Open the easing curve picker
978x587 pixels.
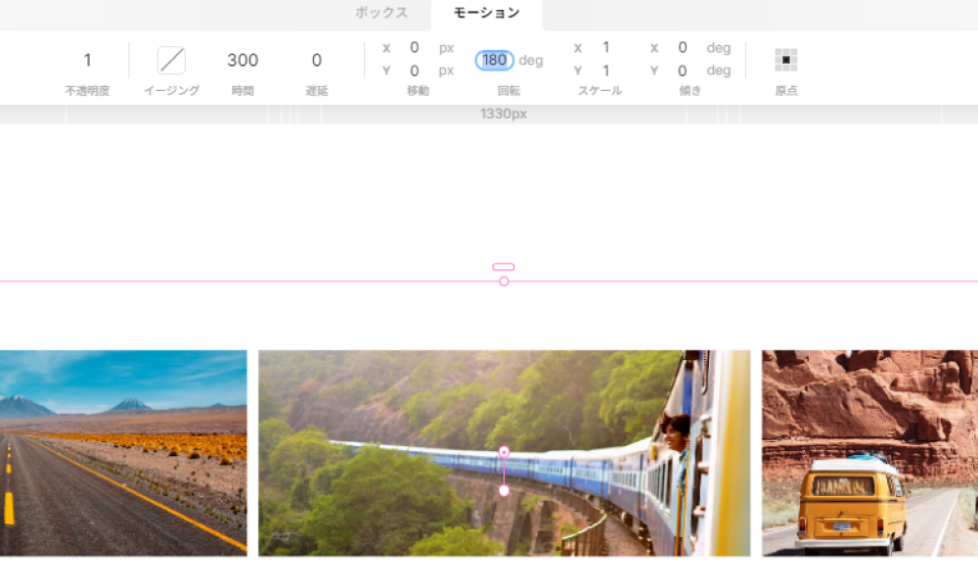pyautogui.click(x=171, y=61)
